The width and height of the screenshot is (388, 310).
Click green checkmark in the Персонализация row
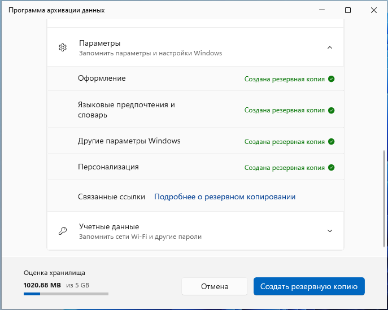[331, 168]
